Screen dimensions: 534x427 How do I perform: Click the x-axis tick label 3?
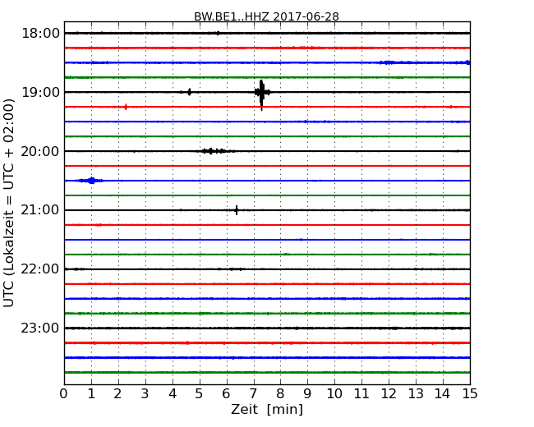[x=145, y=393]
